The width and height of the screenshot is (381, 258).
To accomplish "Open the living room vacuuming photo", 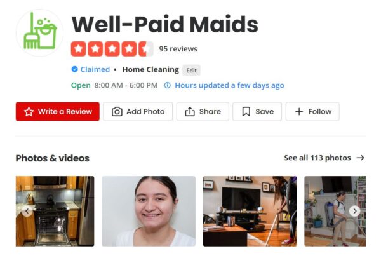I will (x=250, y=211).
